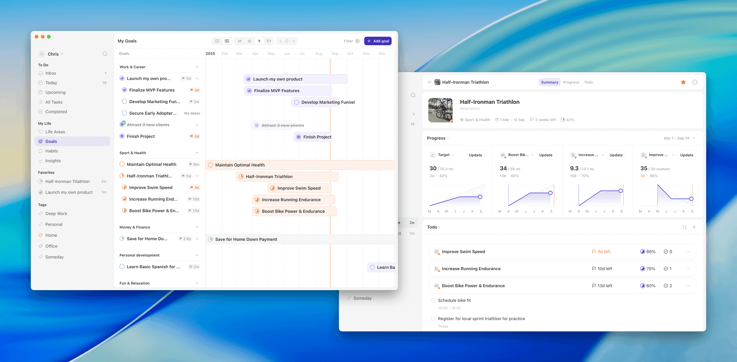Click the Todo sort arrows icon
The height and width of the screenshot is (362, 737).
(x=684, y=227)
